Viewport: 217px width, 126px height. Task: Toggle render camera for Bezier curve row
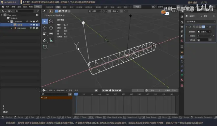(x=37, y=28)
